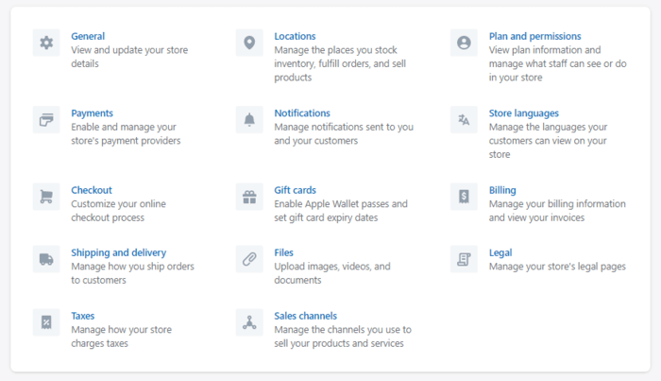Screen dimensions: 661x381
Task: Open the Billing link
Action: (x=502, y=190)
